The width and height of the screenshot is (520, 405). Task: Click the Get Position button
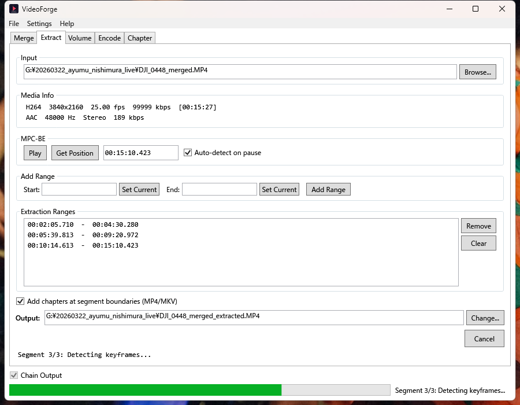(x=75, y=153)
